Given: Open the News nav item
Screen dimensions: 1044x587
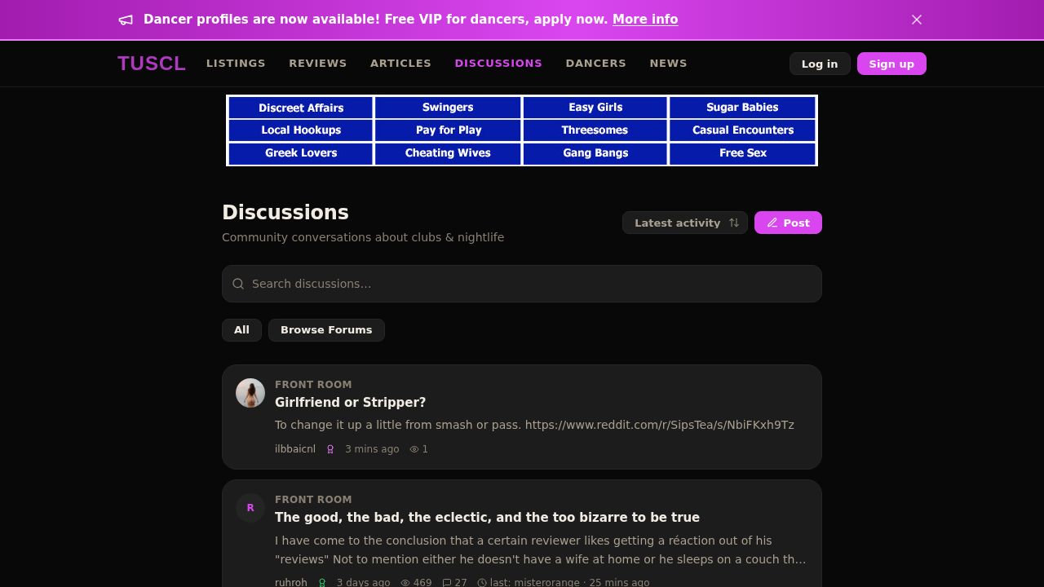Looking at the screenshot, I should pos(668,64).
